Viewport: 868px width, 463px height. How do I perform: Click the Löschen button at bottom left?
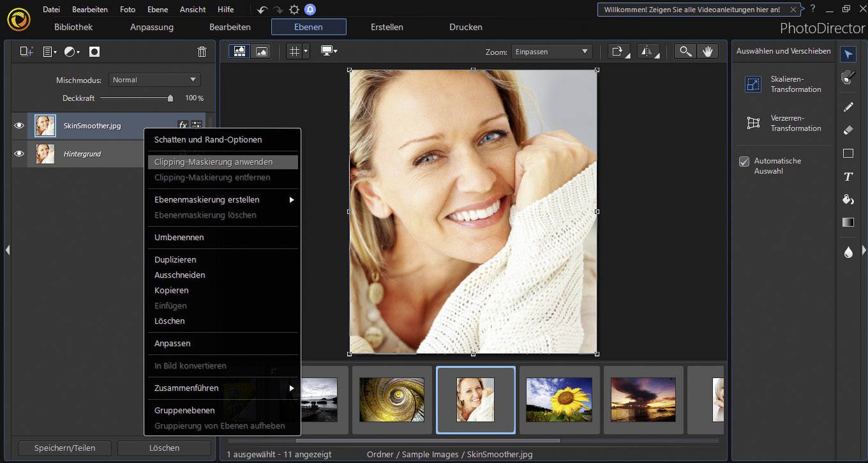(x=164, y=448)
